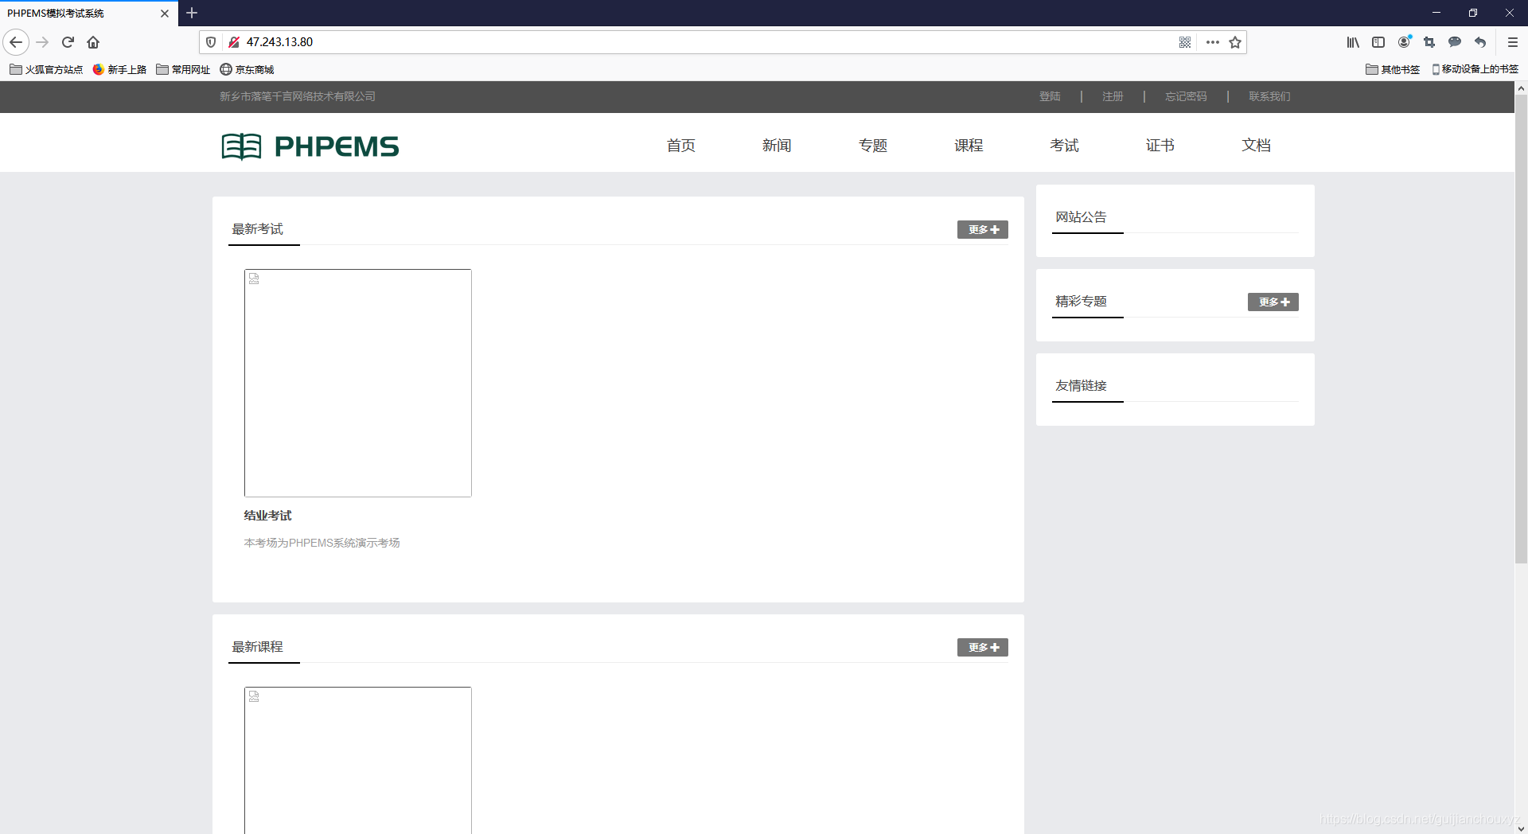Click the 忘记密码 link
1528x834 pixels.
point(1186,96)
